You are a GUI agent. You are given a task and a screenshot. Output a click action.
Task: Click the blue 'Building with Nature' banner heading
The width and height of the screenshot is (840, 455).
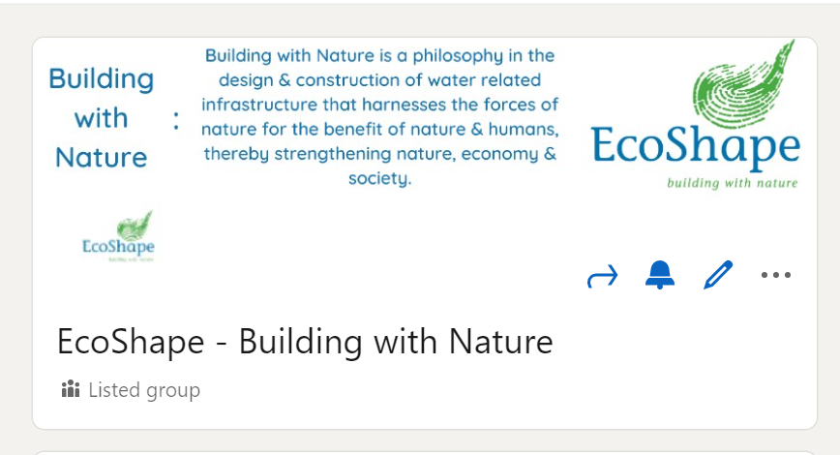[x=102, y=118]
